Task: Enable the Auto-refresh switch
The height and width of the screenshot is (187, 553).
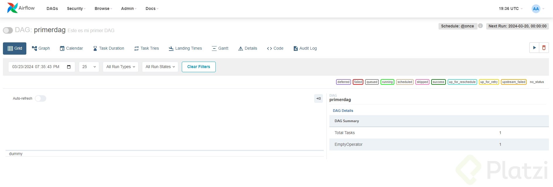Action: [x=40, y=98]
